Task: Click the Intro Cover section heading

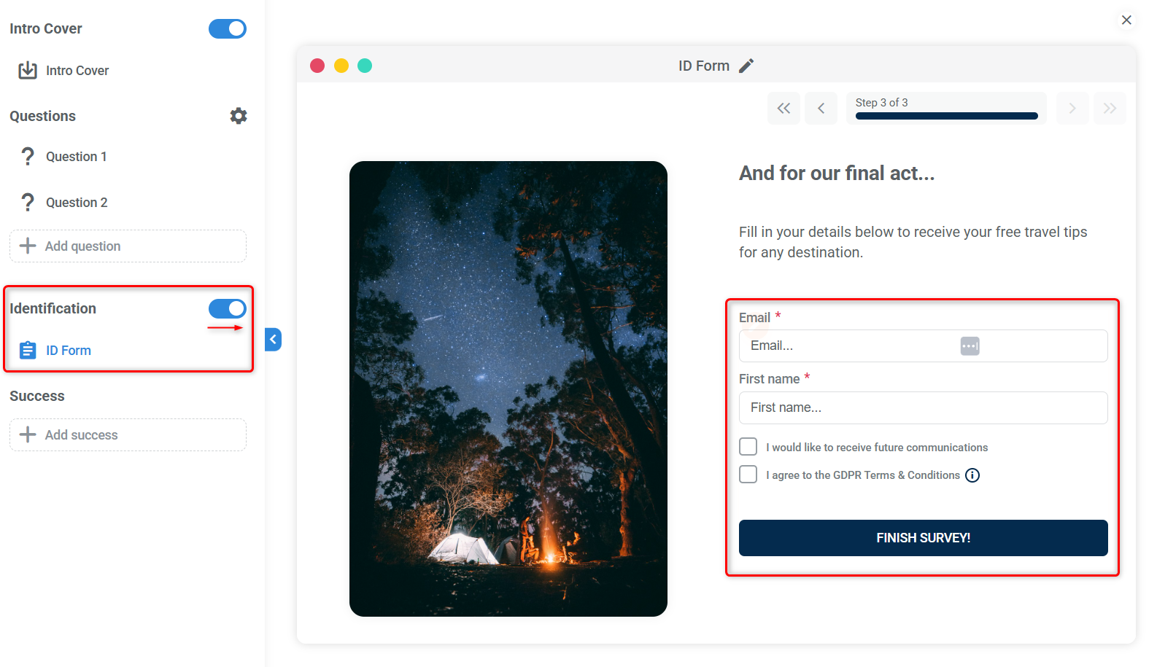Action: pyautogui.click(x=46, y=28)
